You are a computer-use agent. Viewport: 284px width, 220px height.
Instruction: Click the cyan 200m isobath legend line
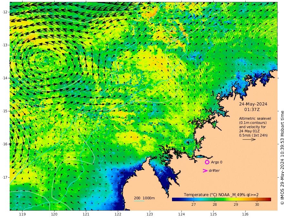(139, 201)
